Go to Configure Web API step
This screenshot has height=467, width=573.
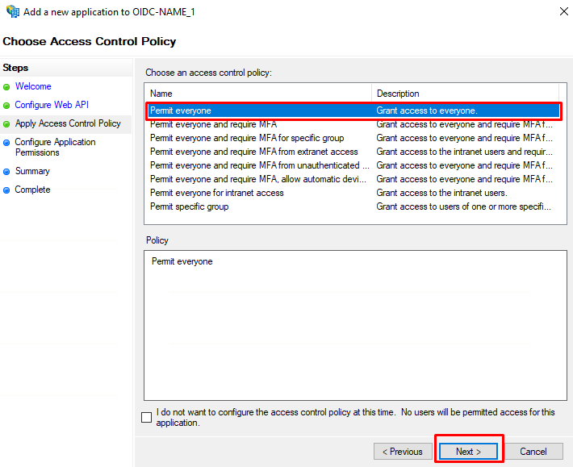pos(52,105)
